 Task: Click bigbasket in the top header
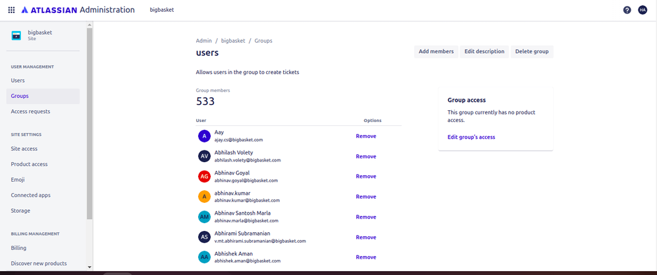162,10
